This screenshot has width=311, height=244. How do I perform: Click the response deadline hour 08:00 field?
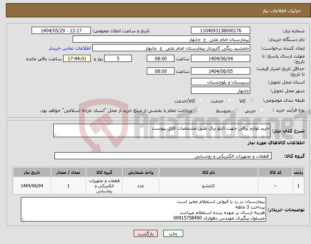(x=161, y=58)
